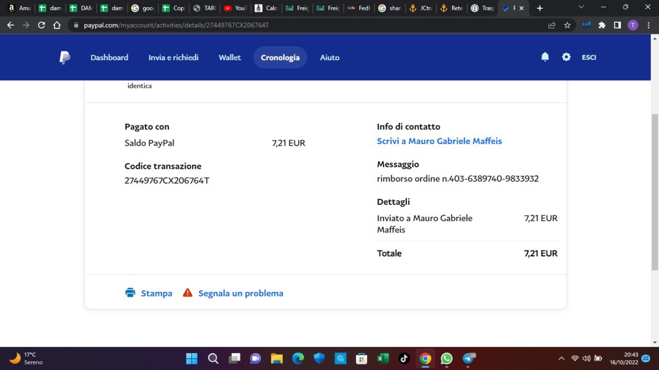
Task: Open Chrome extensions puzzle icon
Action: click(x=602, y=25)
